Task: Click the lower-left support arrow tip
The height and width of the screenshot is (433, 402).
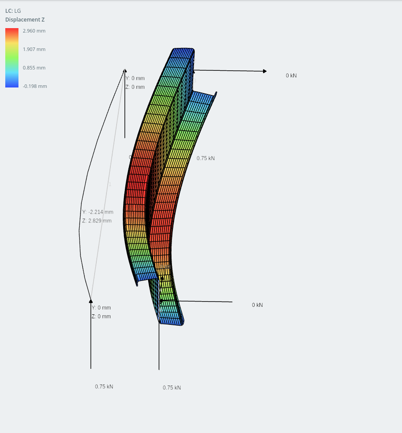Action: [x=91, y=301]
